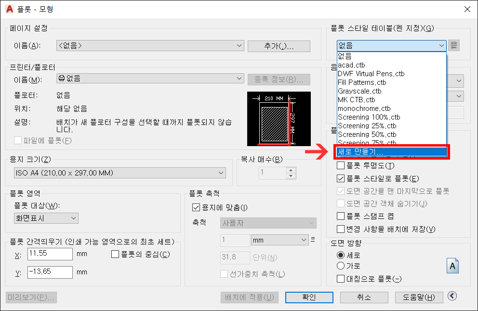Viewport: 478px width, 311px height.
Task: Select 새로 만들기... in the list
Action: 391,152
